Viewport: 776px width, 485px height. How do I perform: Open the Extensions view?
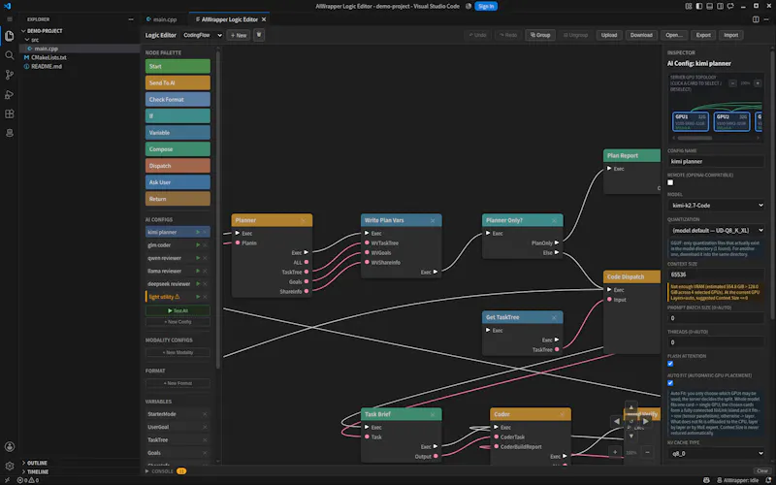click(10, 113)
